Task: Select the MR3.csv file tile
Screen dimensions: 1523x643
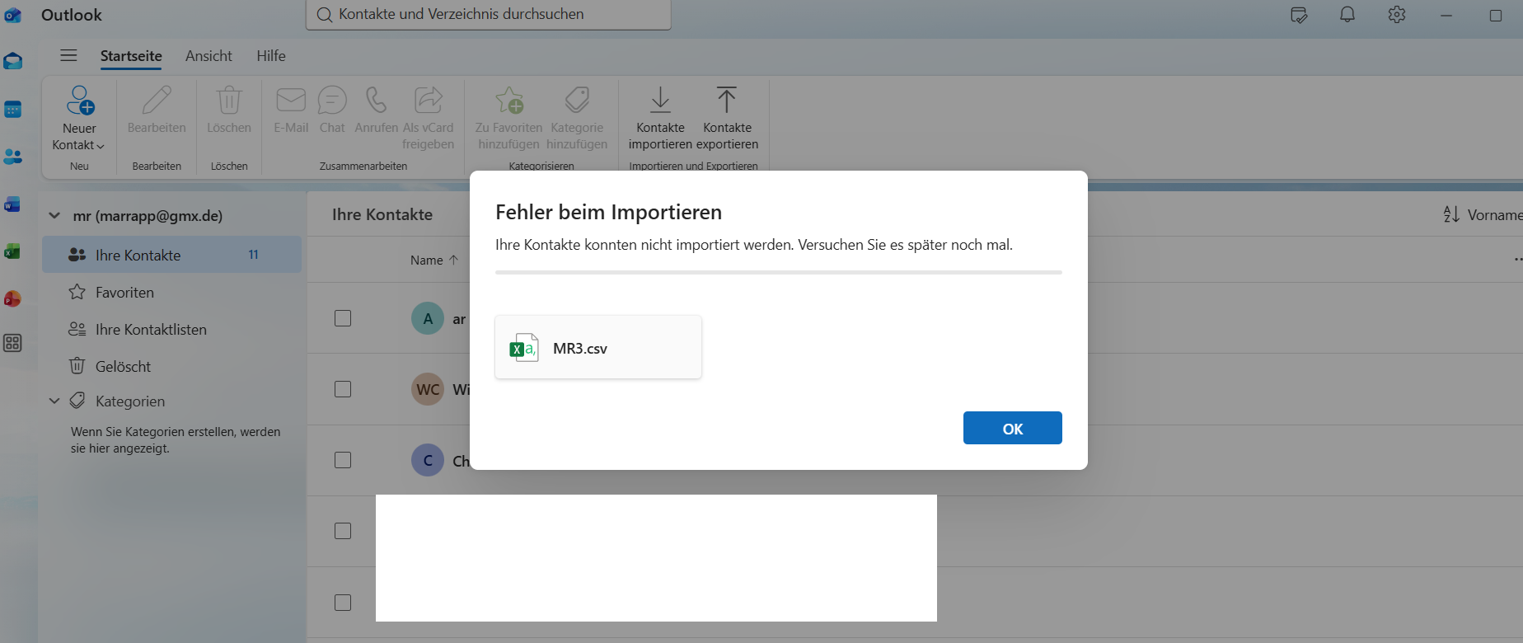Action: 598,347
